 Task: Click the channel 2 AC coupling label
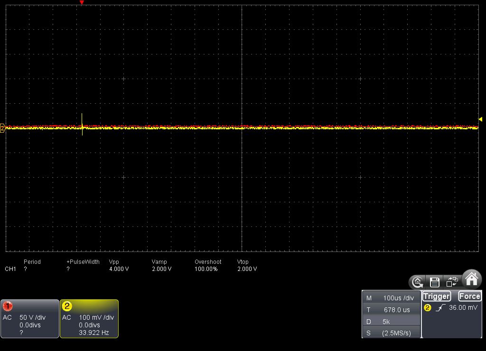66,317
